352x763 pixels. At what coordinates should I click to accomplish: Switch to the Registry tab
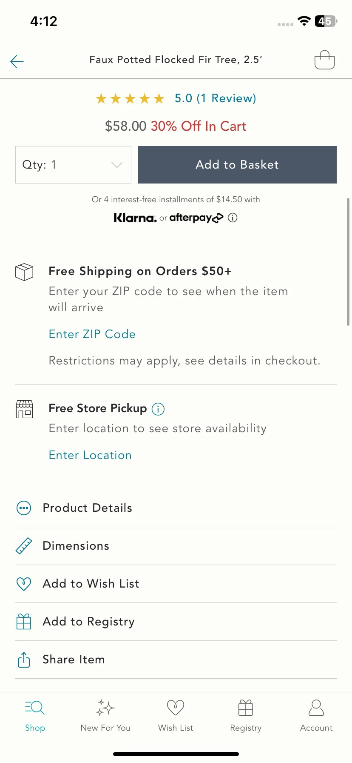(246, 715)
